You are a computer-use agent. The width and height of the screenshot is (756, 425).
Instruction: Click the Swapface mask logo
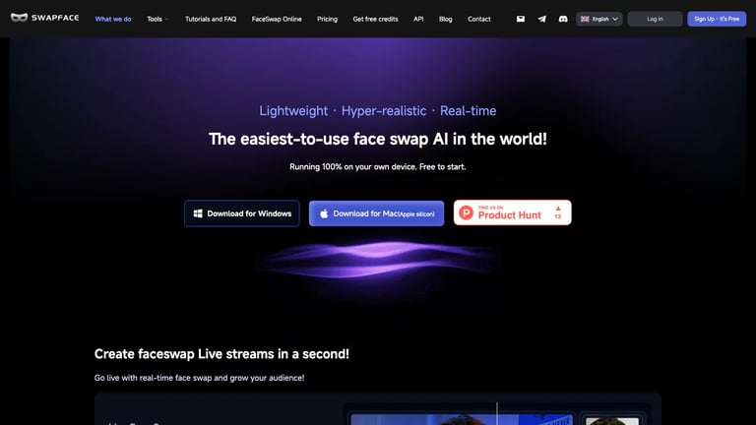click(19, 18)
